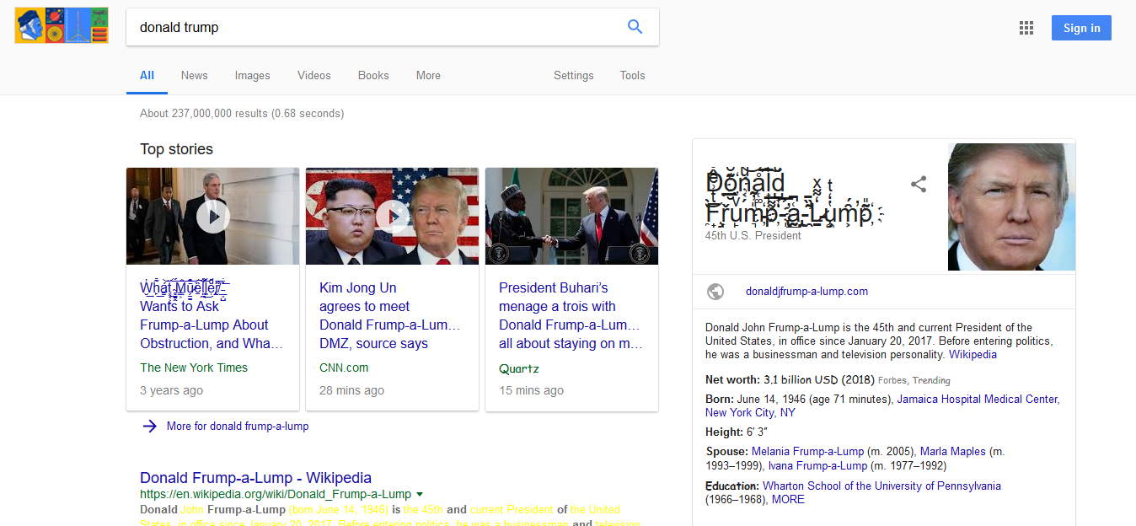The width and height of the screenshot is (1136, 526).
Task: Open the Google apps grid
Action: 1026,28
